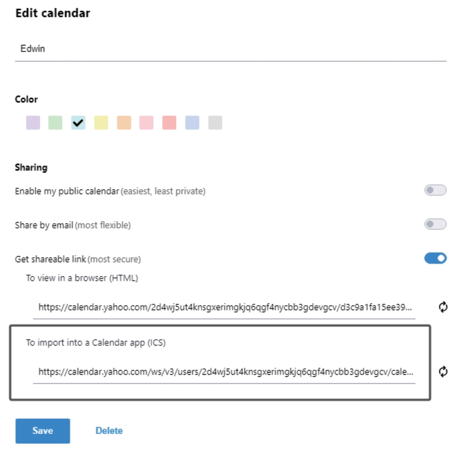Select the blue color swatch

point(192,123)
